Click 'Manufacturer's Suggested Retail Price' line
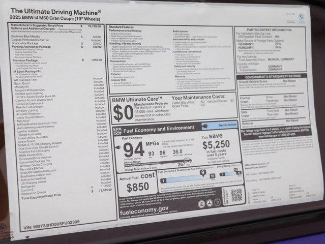Image resolution: width=325 pixels, height=244 pixels. (37, 25)
